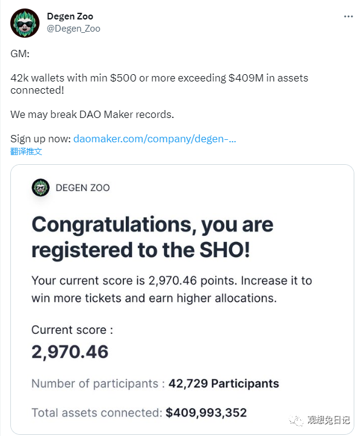Image resolution: width=361 pixels, height=436 pixels.
Task: Click the 42,729 Participants count
Action: pyautogui.click(x=224, y=384)
